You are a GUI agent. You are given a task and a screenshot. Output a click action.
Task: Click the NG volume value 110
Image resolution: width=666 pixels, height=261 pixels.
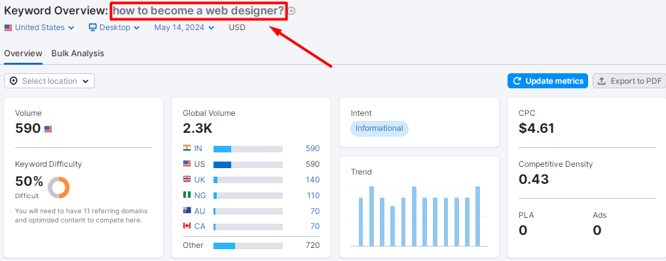coord(314,195)
